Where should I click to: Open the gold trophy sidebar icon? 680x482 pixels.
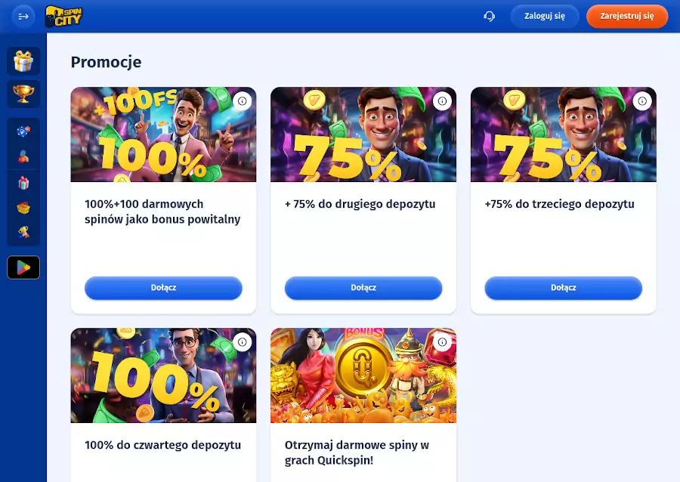pyautogui.click(x=23, y=94)
